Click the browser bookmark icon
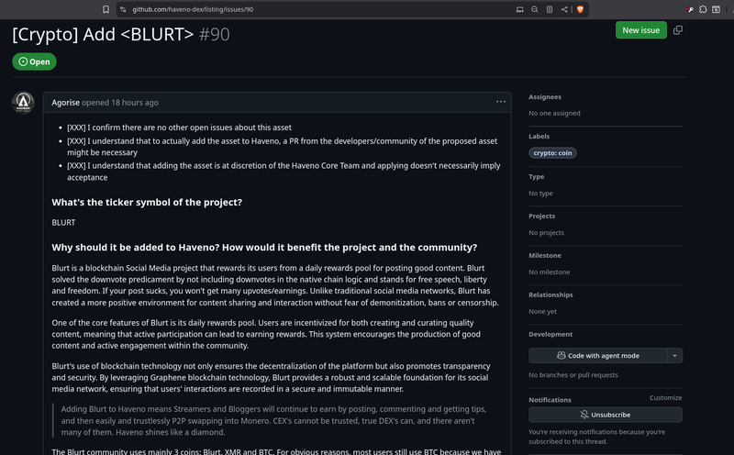 tap(106, 9)
